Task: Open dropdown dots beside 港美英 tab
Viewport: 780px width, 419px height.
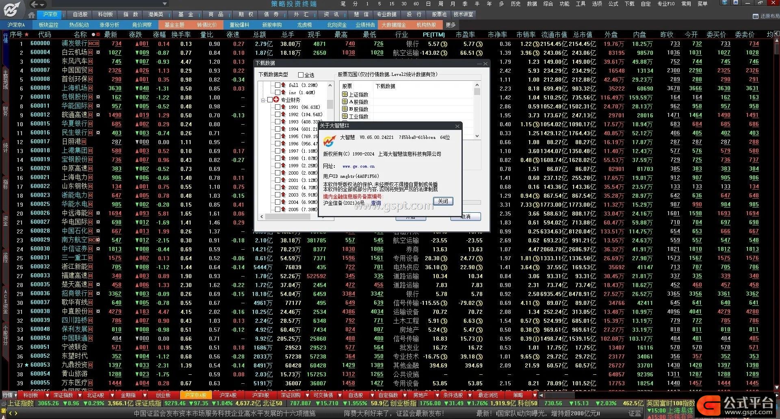Action: coord(169,15)
